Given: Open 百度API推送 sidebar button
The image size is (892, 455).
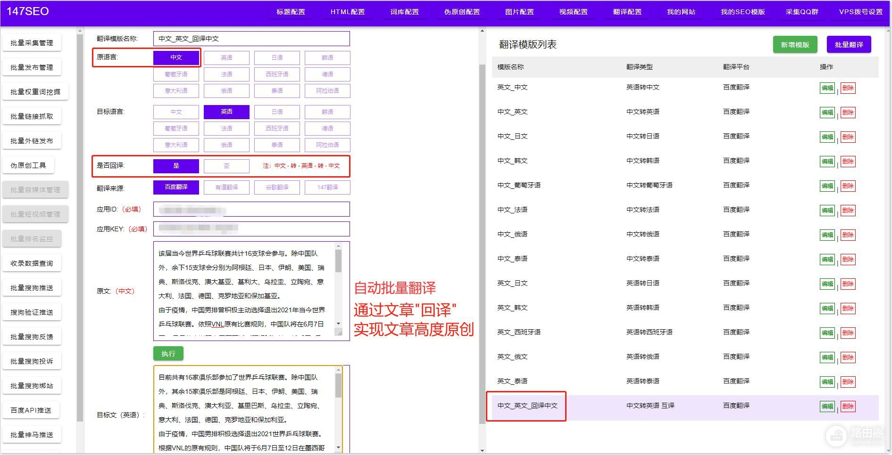Looking at the screenshot, I should [31, 410].
